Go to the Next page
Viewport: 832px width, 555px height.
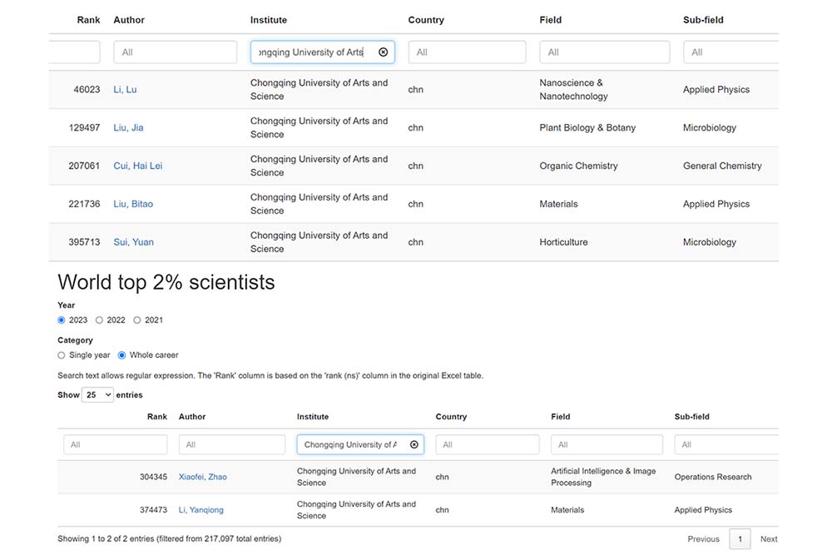(768, 539)
